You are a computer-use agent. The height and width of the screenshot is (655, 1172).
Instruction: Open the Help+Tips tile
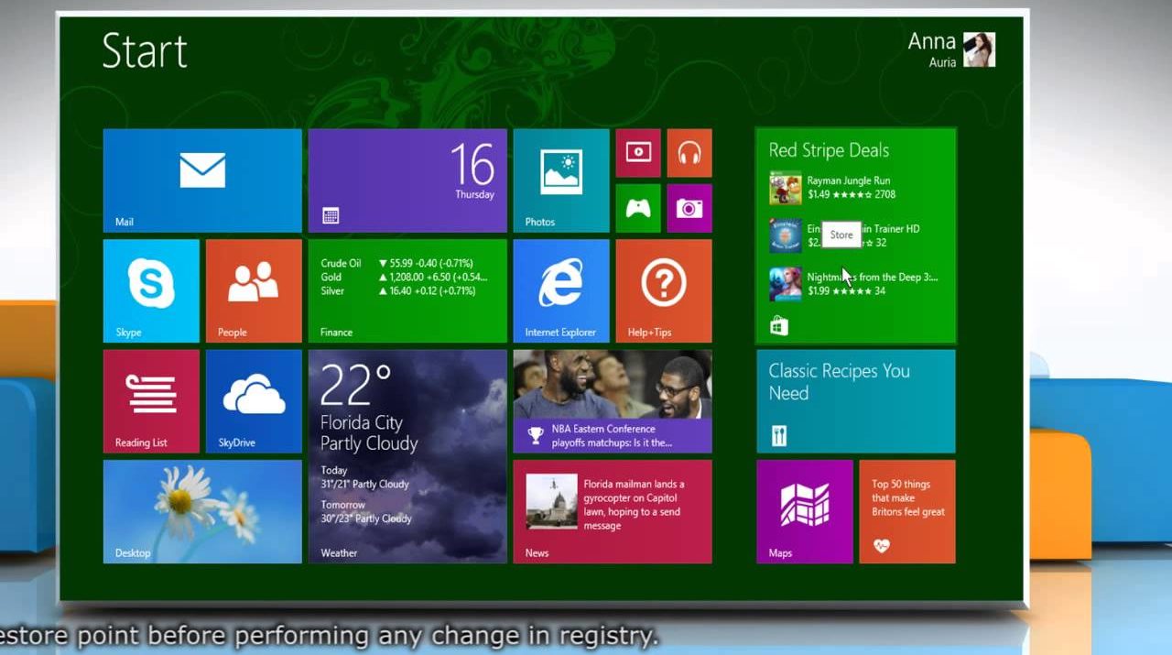click(664, 290)
